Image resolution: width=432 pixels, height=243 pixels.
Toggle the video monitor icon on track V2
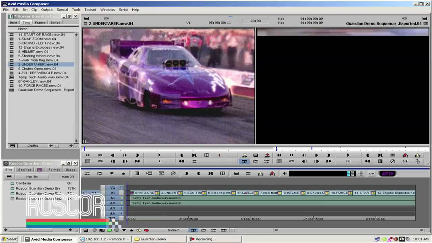coord(122,188)
